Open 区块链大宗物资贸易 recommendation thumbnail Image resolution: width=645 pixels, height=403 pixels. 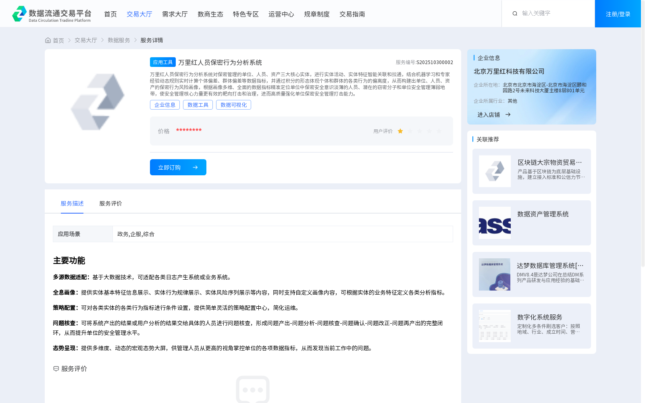tap(495, 171)
